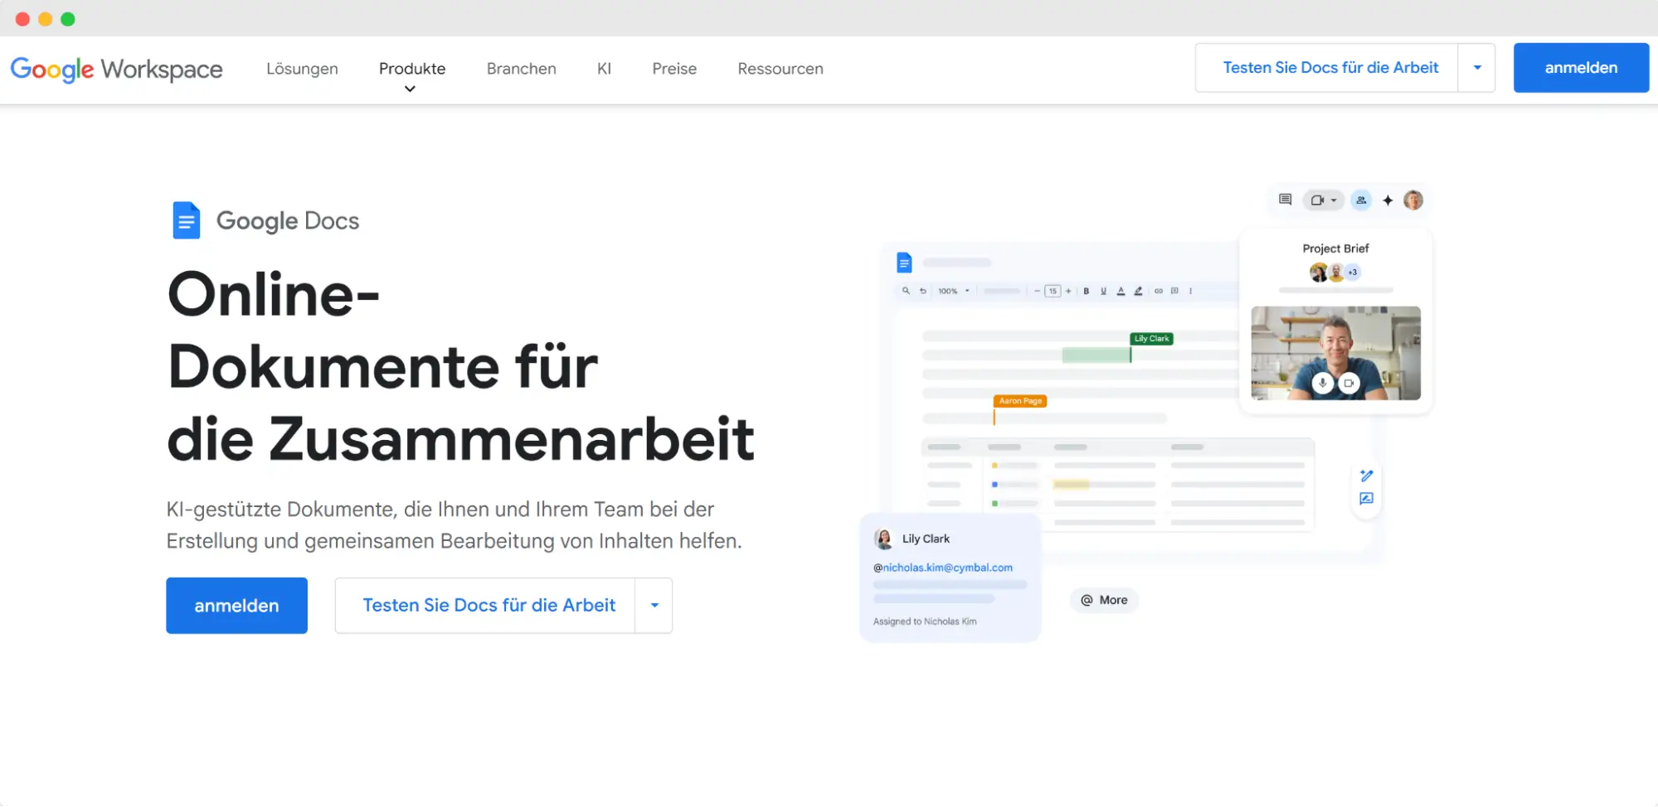This screenshot has height=807, width=1658.
Task: Open the Ressourcen menu
Action: point(780,69)
